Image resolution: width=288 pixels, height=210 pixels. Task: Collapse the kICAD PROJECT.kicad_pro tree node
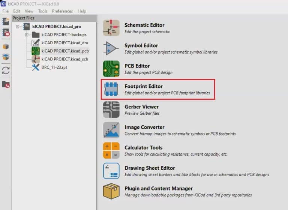(18, 27)
